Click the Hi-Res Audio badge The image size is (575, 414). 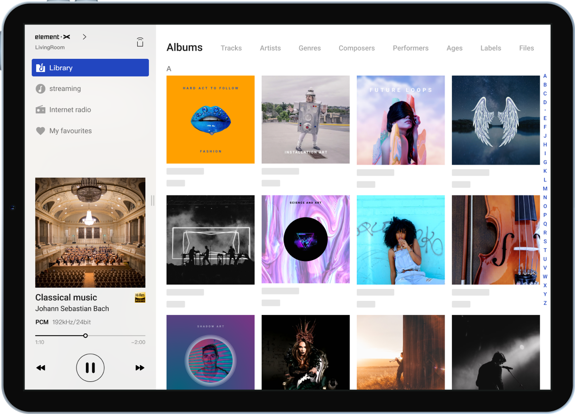(x=140, y=298)
